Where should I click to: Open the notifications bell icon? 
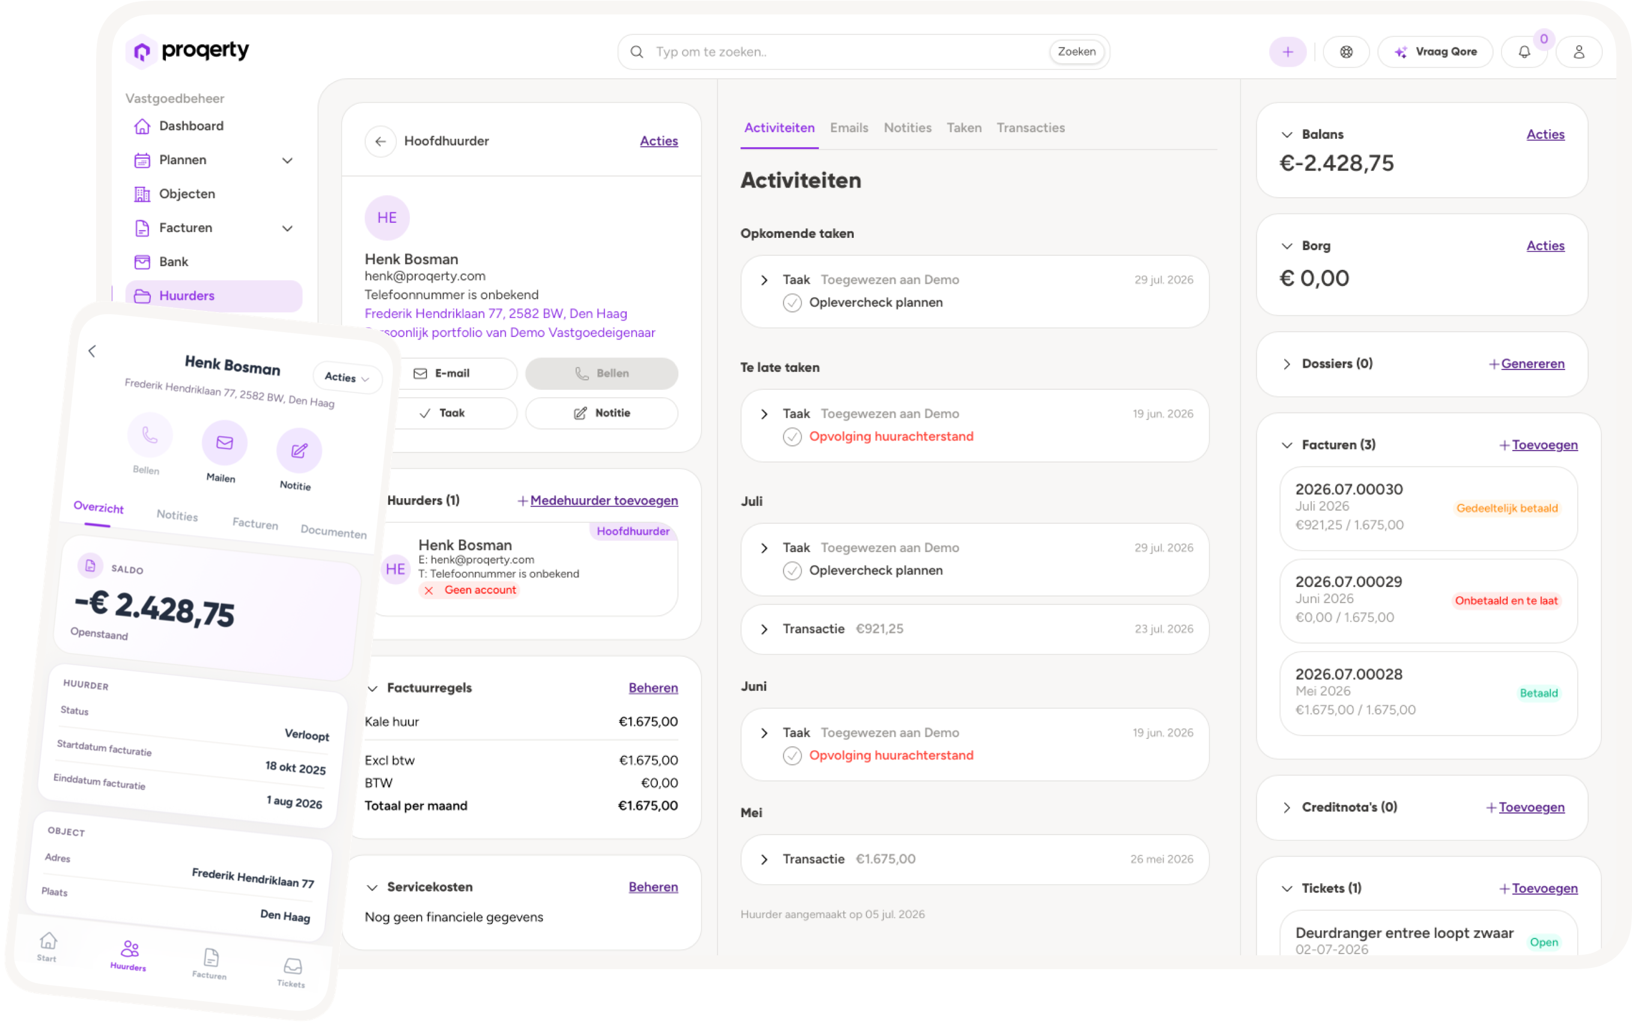pyautogui.click(x=1524, y=52)
